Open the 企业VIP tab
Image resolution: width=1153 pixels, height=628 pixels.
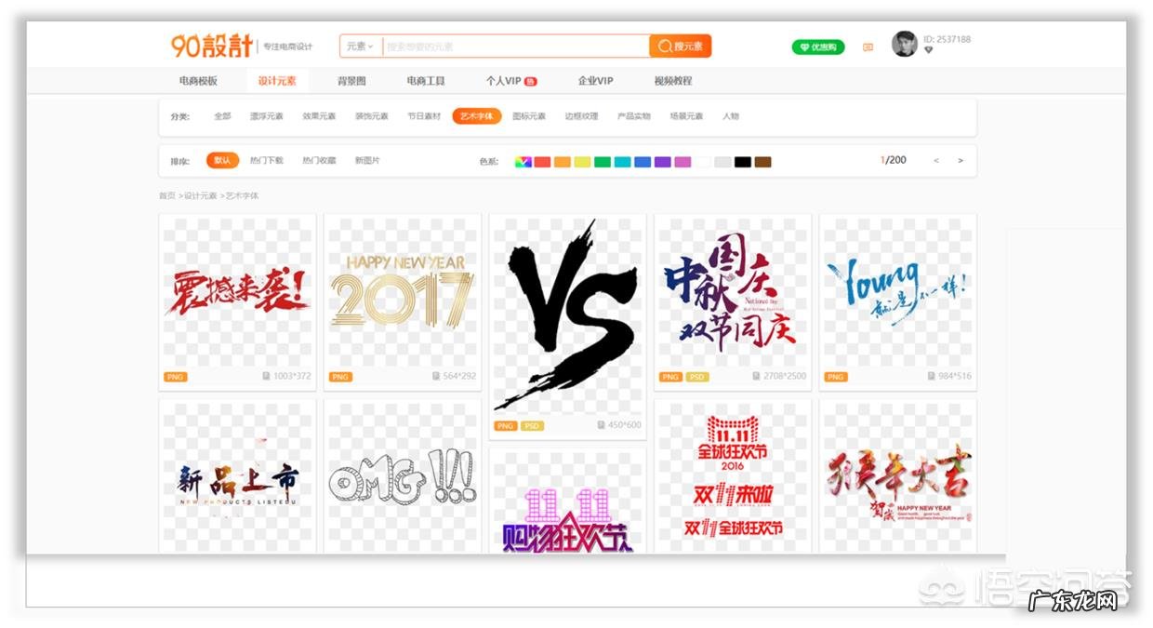[595, 81]
